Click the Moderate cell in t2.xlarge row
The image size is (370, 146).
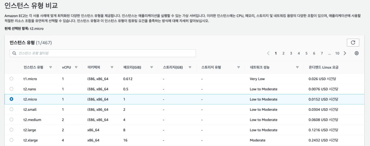pyautogui.click(x=257, y=140)
